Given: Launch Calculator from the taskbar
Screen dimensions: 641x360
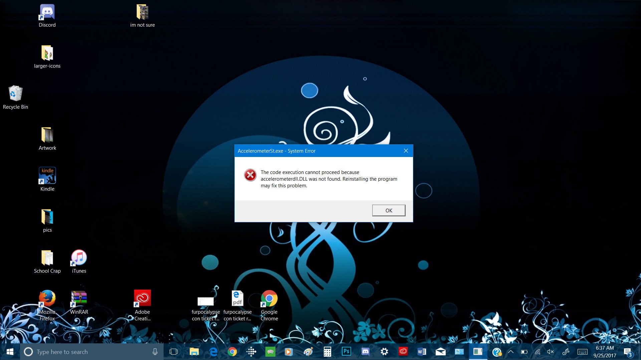Looking at the screenshot, I should (x=327, y=352).
